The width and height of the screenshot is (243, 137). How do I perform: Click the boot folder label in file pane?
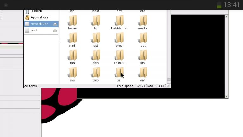click(96, 11)
